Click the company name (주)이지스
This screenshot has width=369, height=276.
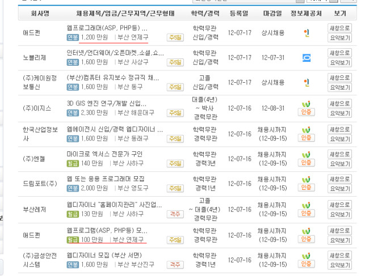37,108
